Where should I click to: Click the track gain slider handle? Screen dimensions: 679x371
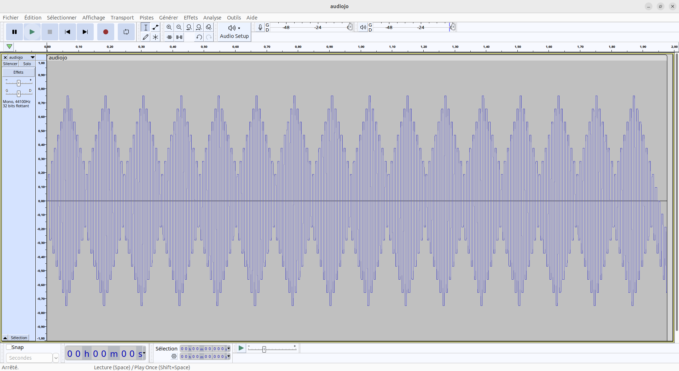point(19,83)
